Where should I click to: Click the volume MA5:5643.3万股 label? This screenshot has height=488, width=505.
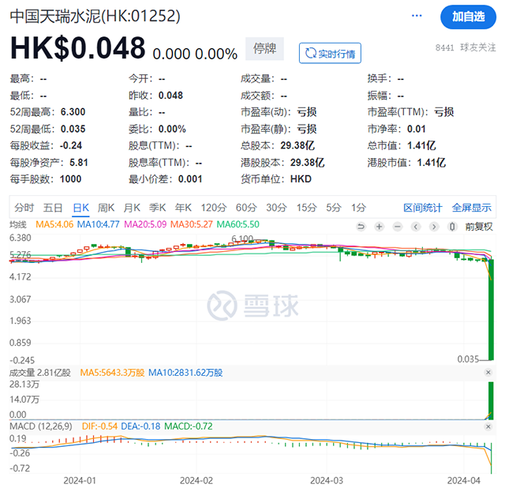point(112,373)
